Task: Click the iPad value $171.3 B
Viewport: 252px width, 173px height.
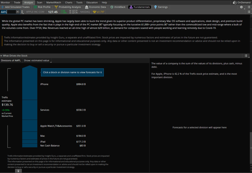Action: pyautogui.click(x=81, y=142)
